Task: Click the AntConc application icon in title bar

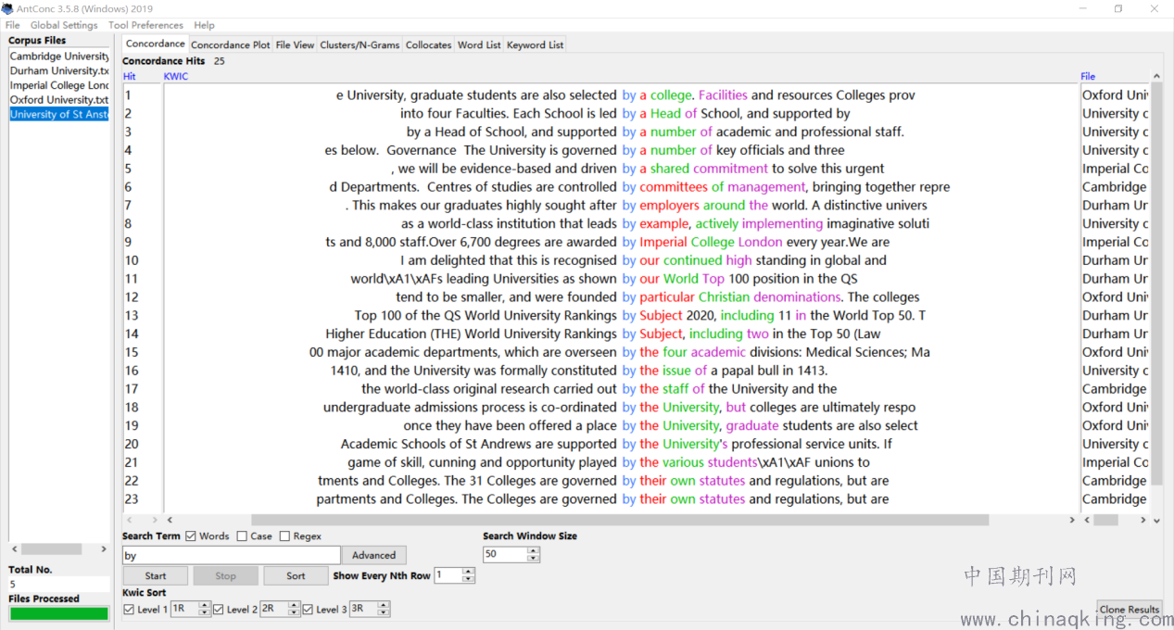Action: point(6,8)
